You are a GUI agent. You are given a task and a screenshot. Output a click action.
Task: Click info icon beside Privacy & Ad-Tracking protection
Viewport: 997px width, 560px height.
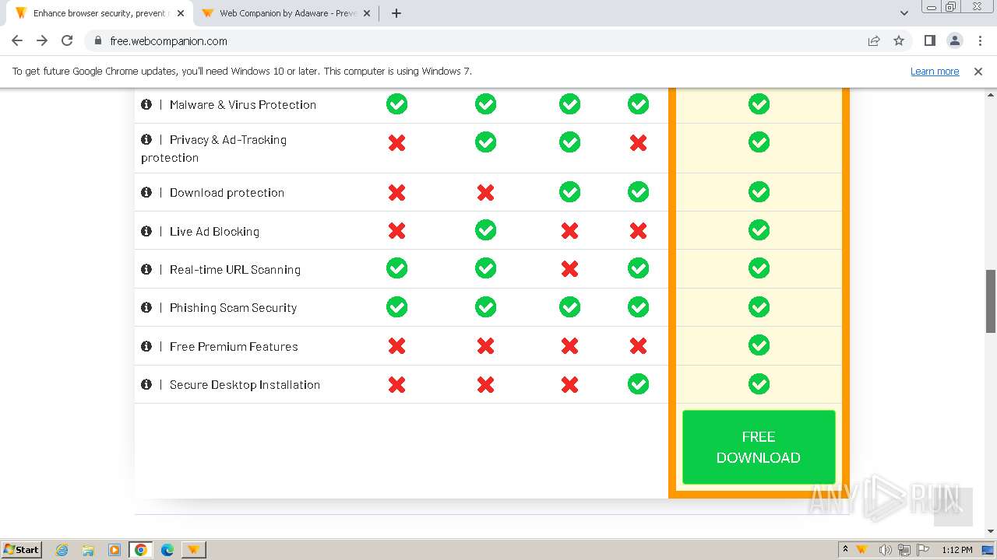(146, 139)
